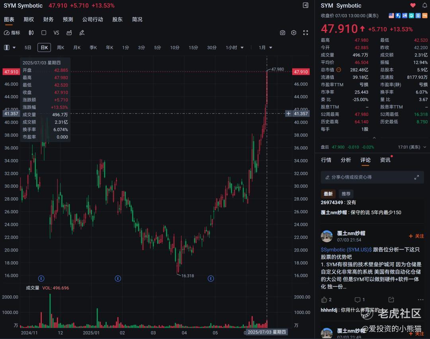Take a chart screenshot with camera icon

282,33
